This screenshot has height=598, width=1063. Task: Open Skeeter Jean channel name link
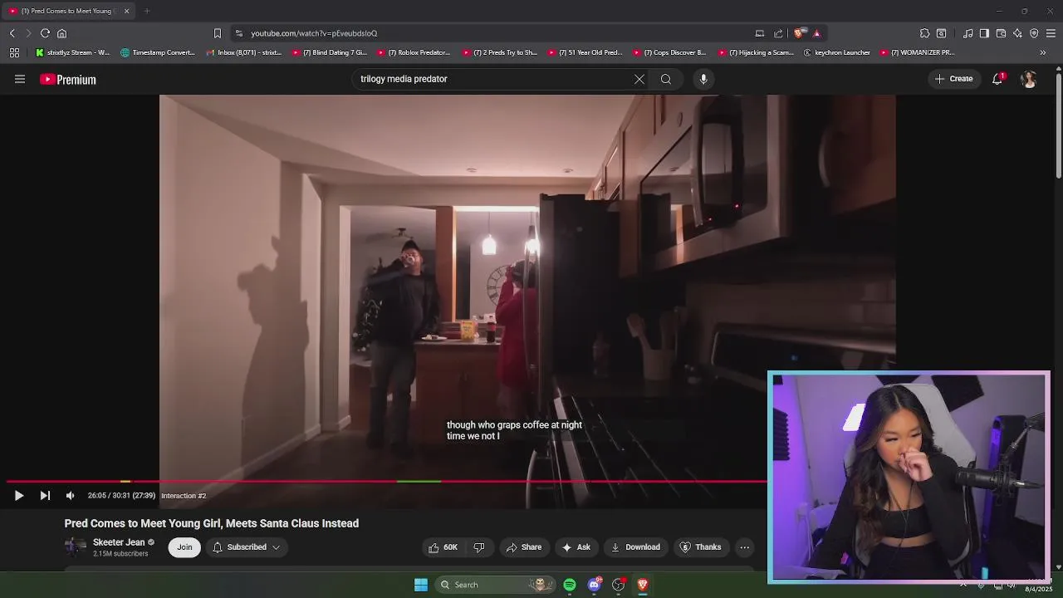click(x=119, y=542)
